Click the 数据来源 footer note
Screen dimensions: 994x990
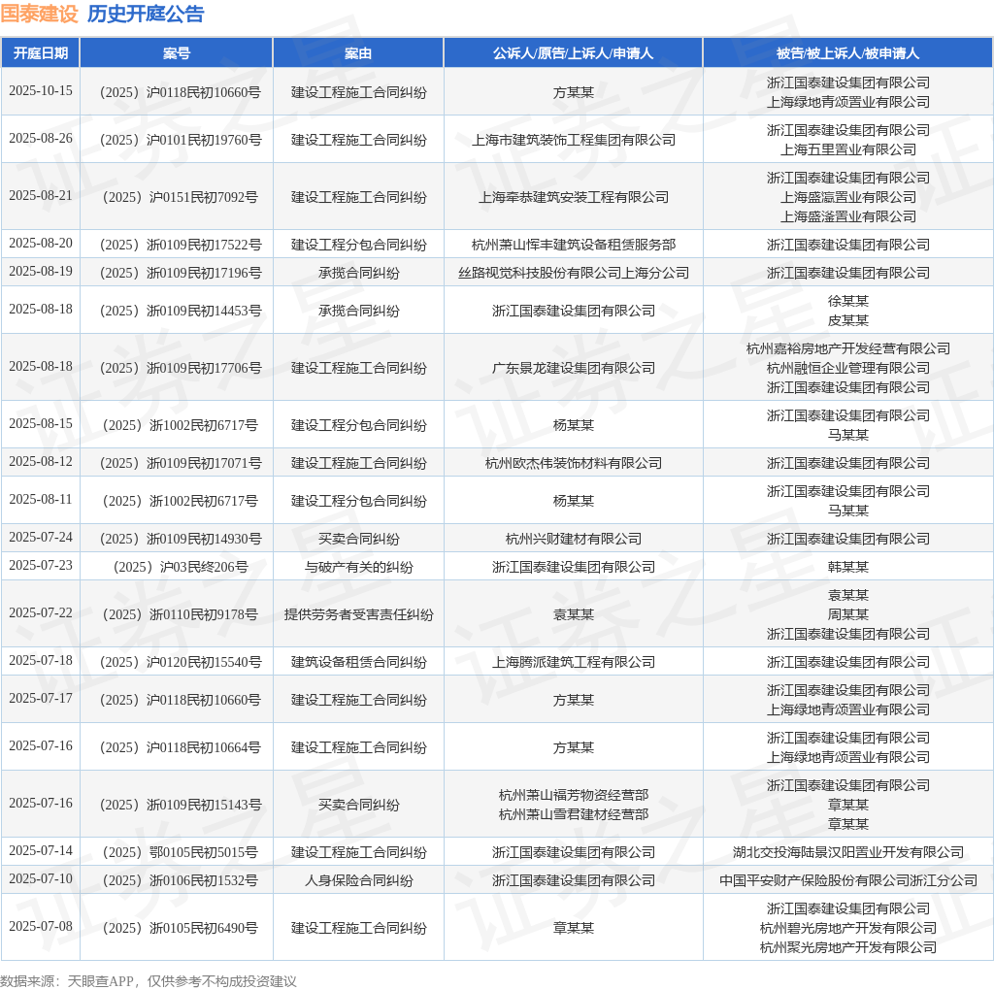click(149, 981)
